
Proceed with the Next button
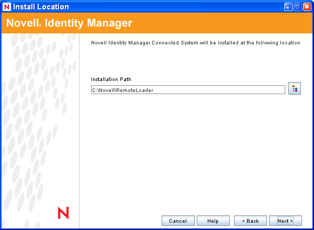click(285, 221)
